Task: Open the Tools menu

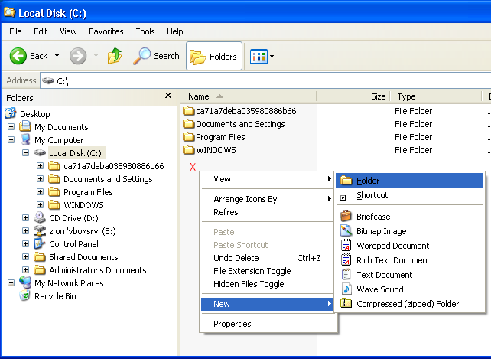Action: tap(145, 31)
